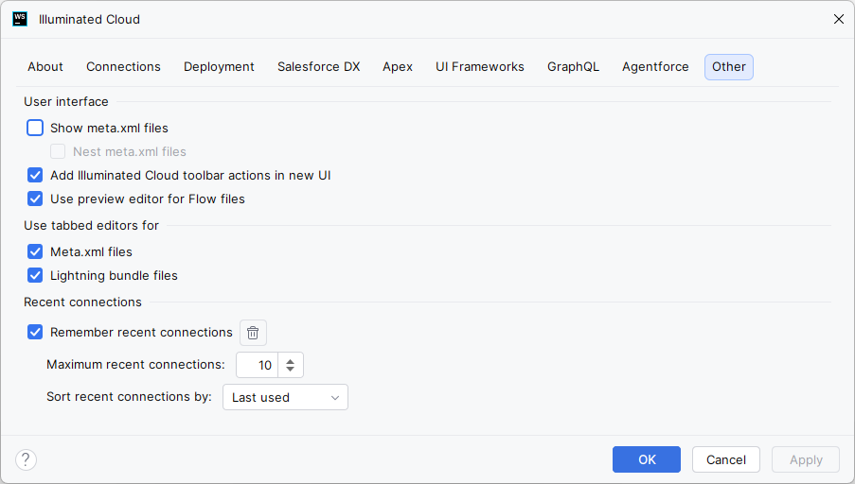Disable Use preview editor for Flow files
This screenshot has height=484, width=855.
click(x=35, y=199)
